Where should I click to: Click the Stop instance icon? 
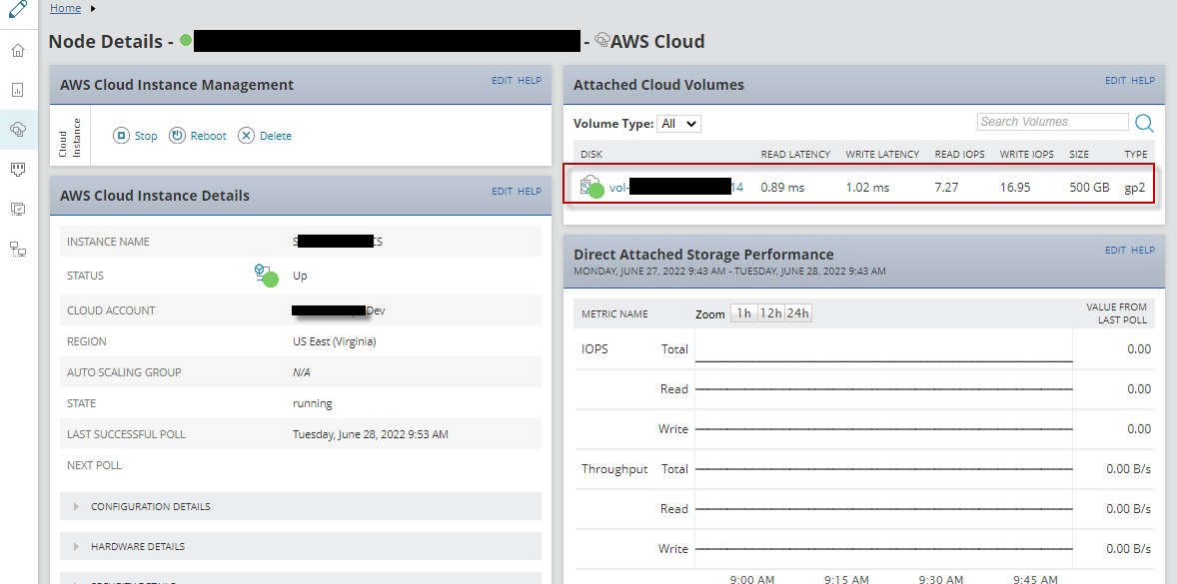pos(121,136)
